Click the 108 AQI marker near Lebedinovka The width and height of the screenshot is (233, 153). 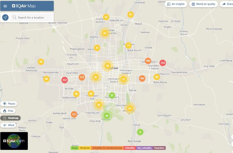click(x=148, y=61)
